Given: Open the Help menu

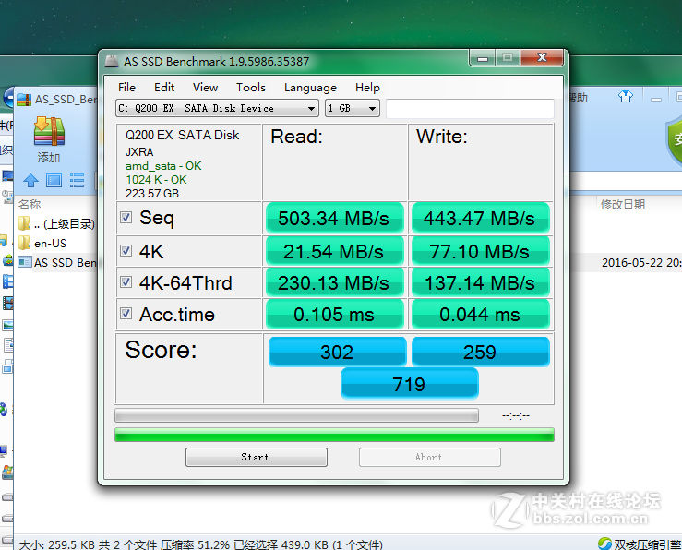Looking at the screenshot, I should coord(367,88).
